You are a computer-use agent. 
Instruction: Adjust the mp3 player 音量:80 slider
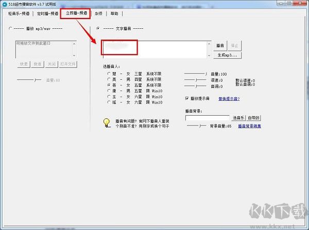(x=29, y=80)
